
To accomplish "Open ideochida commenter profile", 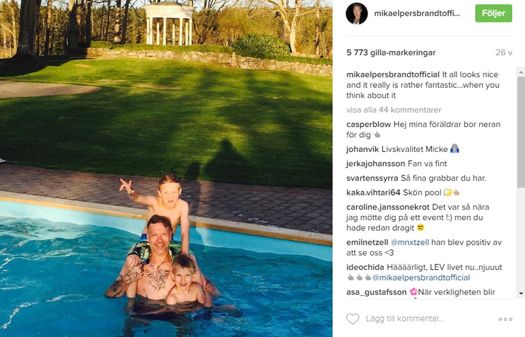I will [365, 267].
